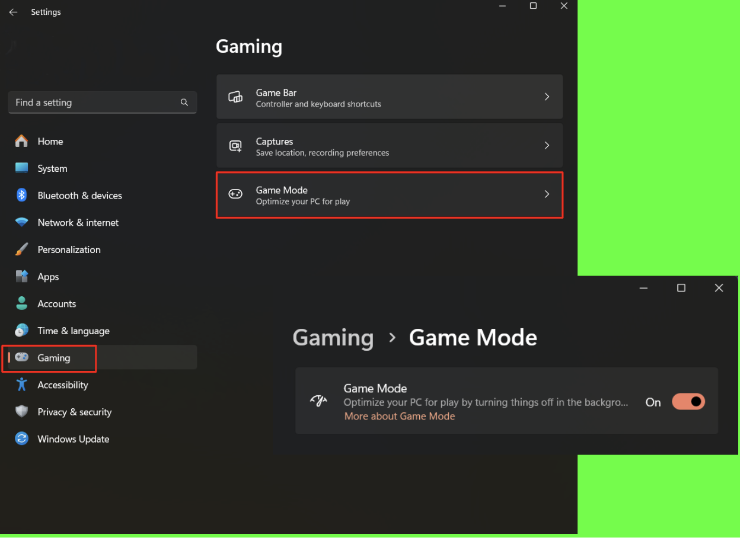
Task: Click the search magnifier icon
Action: (x=184, y=103)
